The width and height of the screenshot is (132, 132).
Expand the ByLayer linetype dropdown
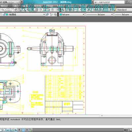112,15
